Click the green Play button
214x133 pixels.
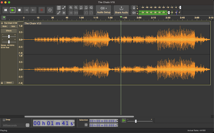(x=13, y=10)
